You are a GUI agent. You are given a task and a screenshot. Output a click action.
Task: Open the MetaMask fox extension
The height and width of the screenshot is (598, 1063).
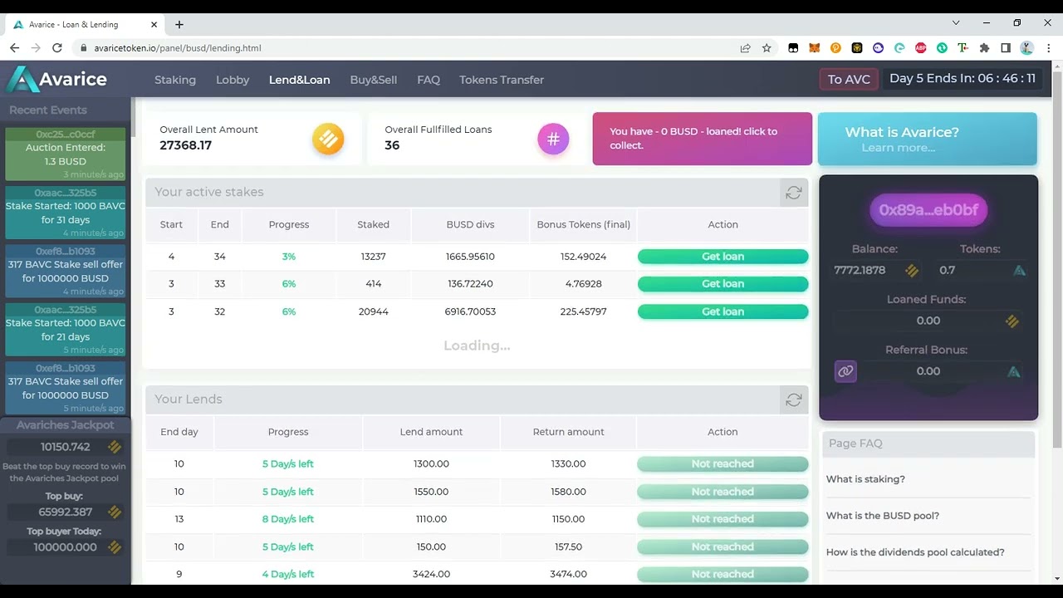point(815,48)
